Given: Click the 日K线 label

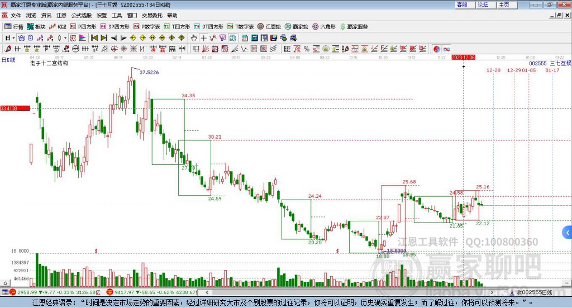Looking at the screenshot, I should click(x=8, y=60).
